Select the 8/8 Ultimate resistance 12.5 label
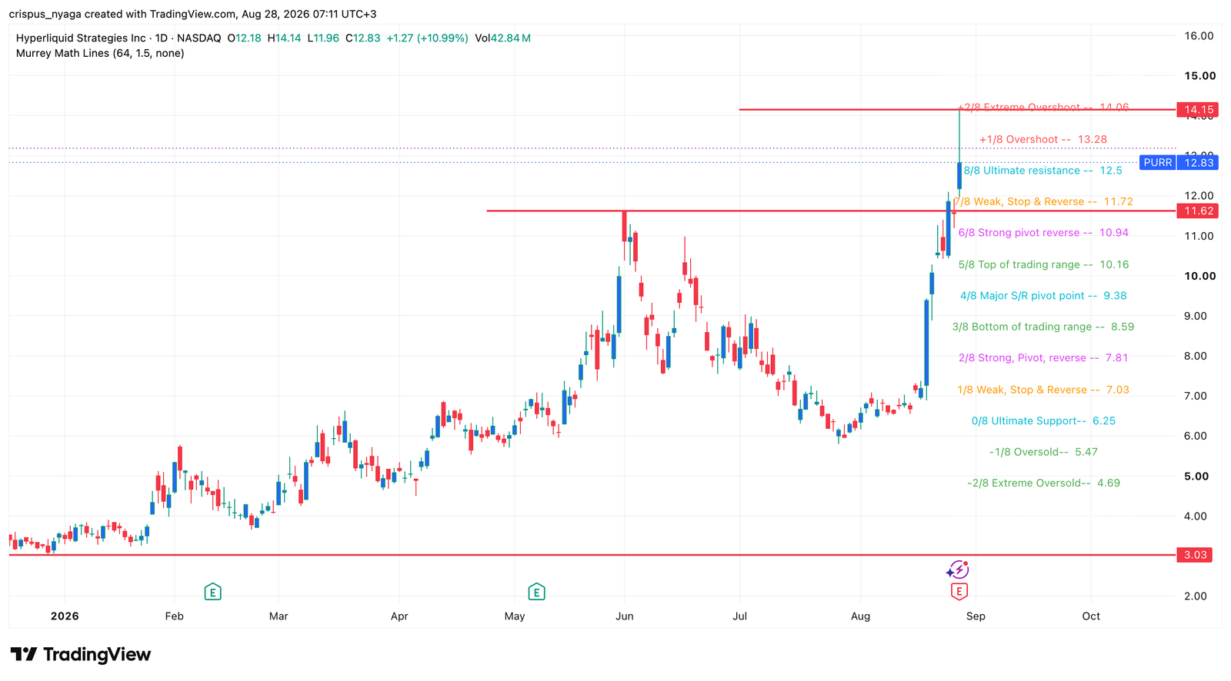 click(x=1043, y=171)
